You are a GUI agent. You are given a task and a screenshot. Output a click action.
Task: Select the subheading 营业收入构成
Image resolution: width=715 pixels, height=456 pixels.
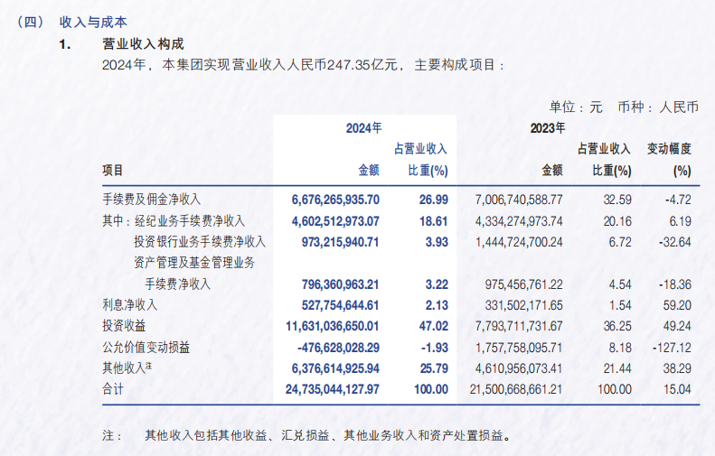(x=143, y=44)
